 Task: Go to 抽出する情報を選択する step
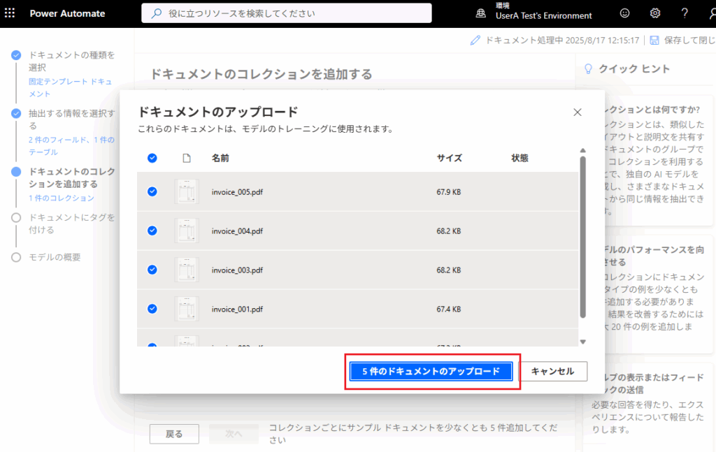tap(72, 119)
